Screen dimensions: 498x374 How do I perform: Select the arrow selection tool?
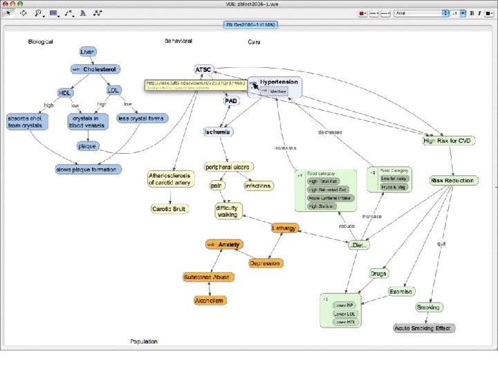click(8, 13)
